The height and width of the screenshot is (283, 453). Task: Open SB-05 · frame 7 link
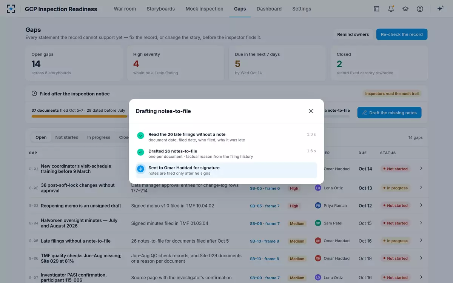[265, 206]
